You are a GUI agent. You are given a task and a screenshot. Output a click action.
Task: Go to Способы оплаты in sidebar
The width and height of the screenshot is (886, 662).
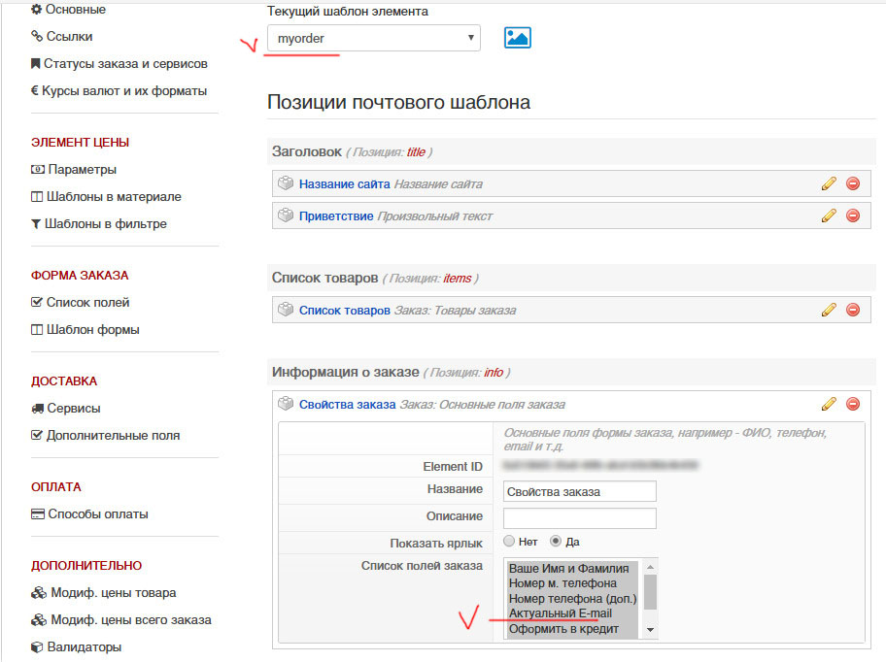[97, 514]
